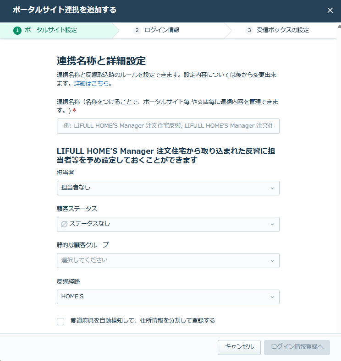Focus the 連携名称 input field
Image resolution: width=341 pixels, height=361 pixels.
(168, 126)
